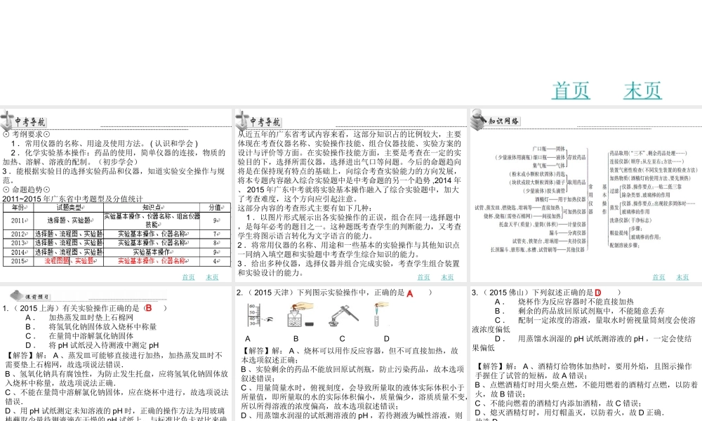Click 托盘天平 line in 知识网络 diagram
The image size is (702, 421).
click(x=542, y=225)
